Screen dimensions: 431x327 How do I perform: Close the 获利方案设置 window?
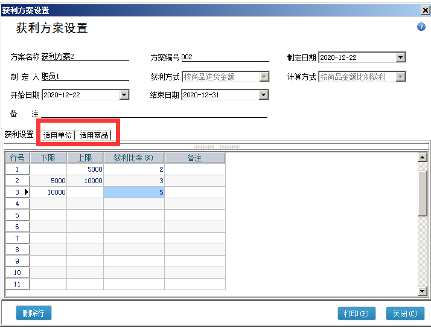tap(424, 10)
